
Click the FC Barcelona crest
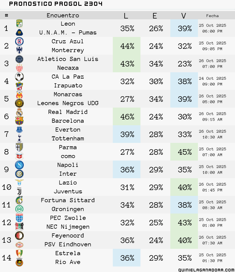pos(19,121)
